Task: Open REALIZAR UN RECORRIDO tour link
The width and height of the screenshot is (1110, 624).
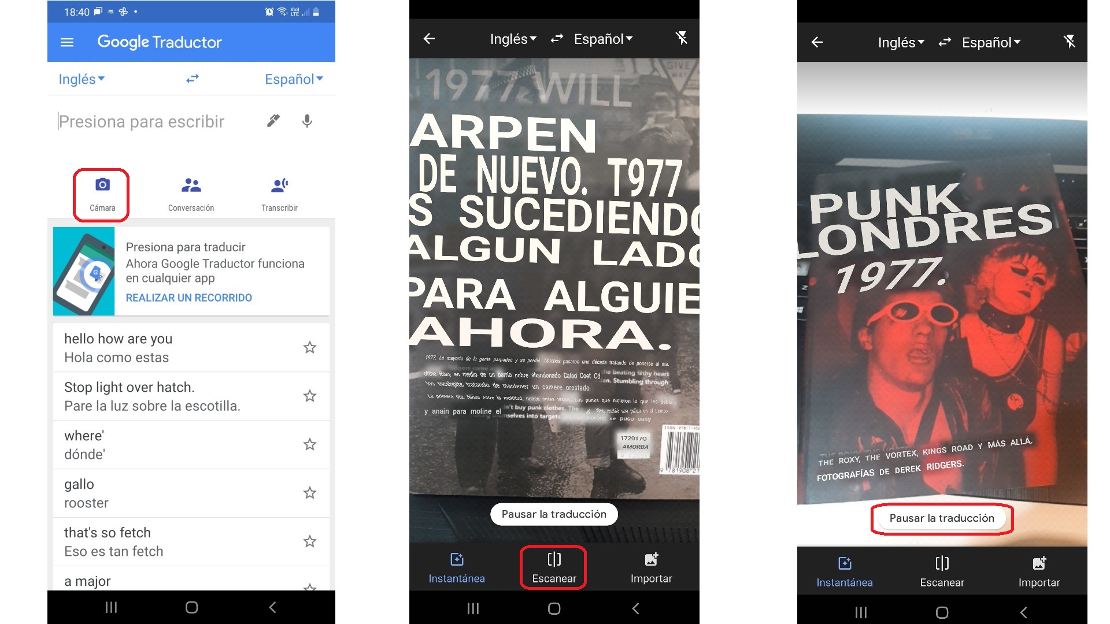Action: pos(188,298)
